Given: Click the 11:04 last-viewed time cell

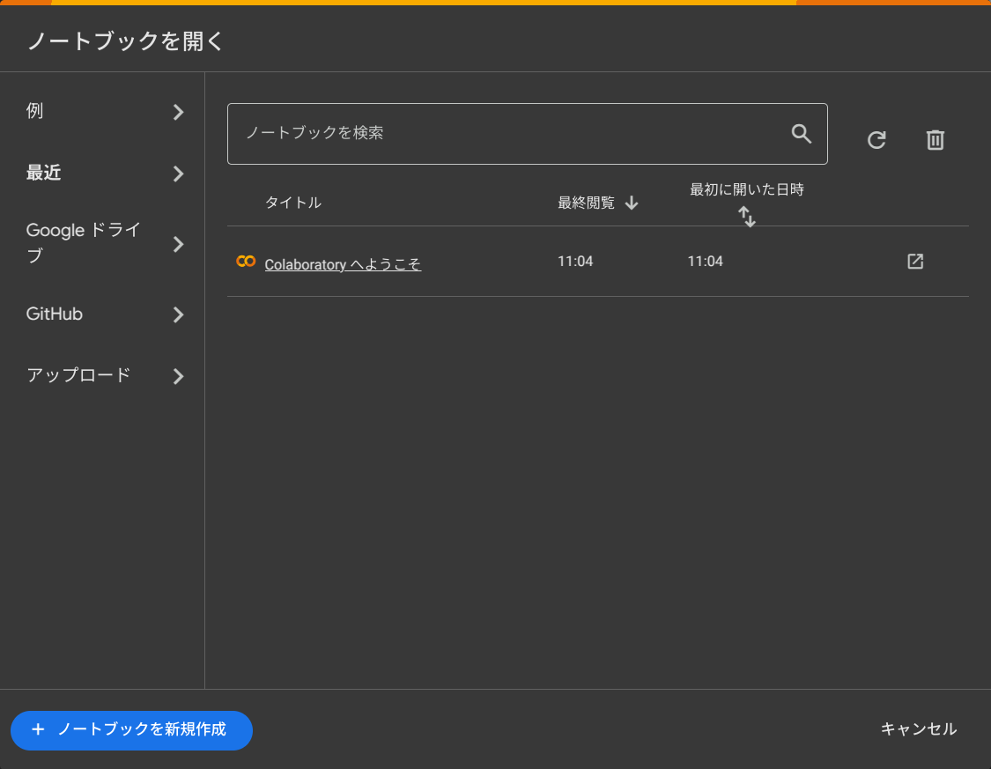Looking at the screenshot, I should click(575, 261).
